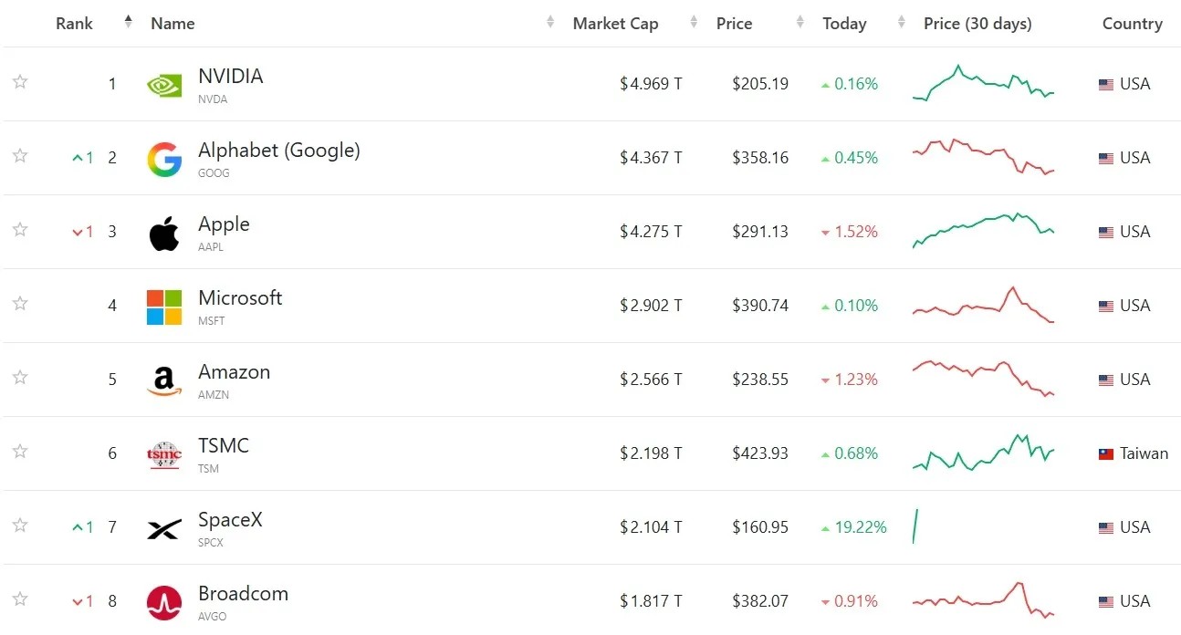Screen dimensions: 1181x635
Task: Click the Microsoft four-square logo
Action: click(x=164, y=307)
